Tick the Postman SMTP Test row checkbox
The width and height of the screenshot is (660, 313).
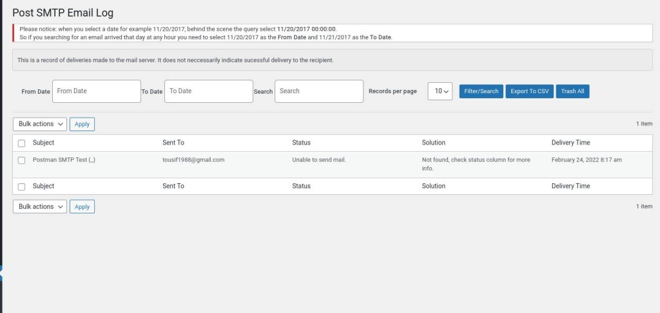click(21, 160)
